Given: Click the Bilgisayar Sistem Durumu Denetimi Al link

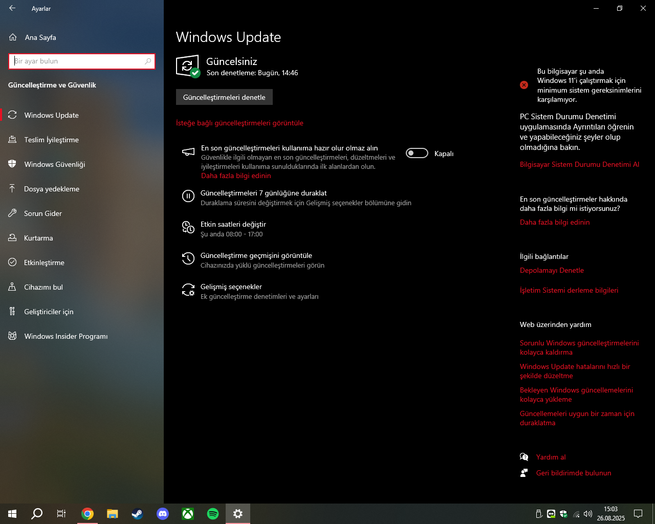Looking at the screenshot, I should 579,164.
